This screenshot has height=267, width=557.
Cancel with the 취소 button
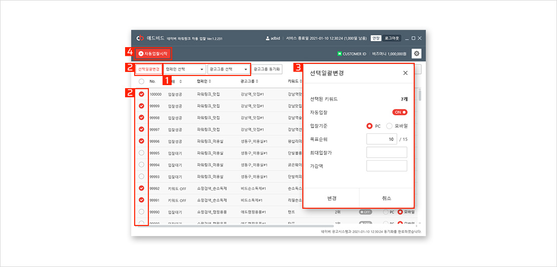[386, 198]
